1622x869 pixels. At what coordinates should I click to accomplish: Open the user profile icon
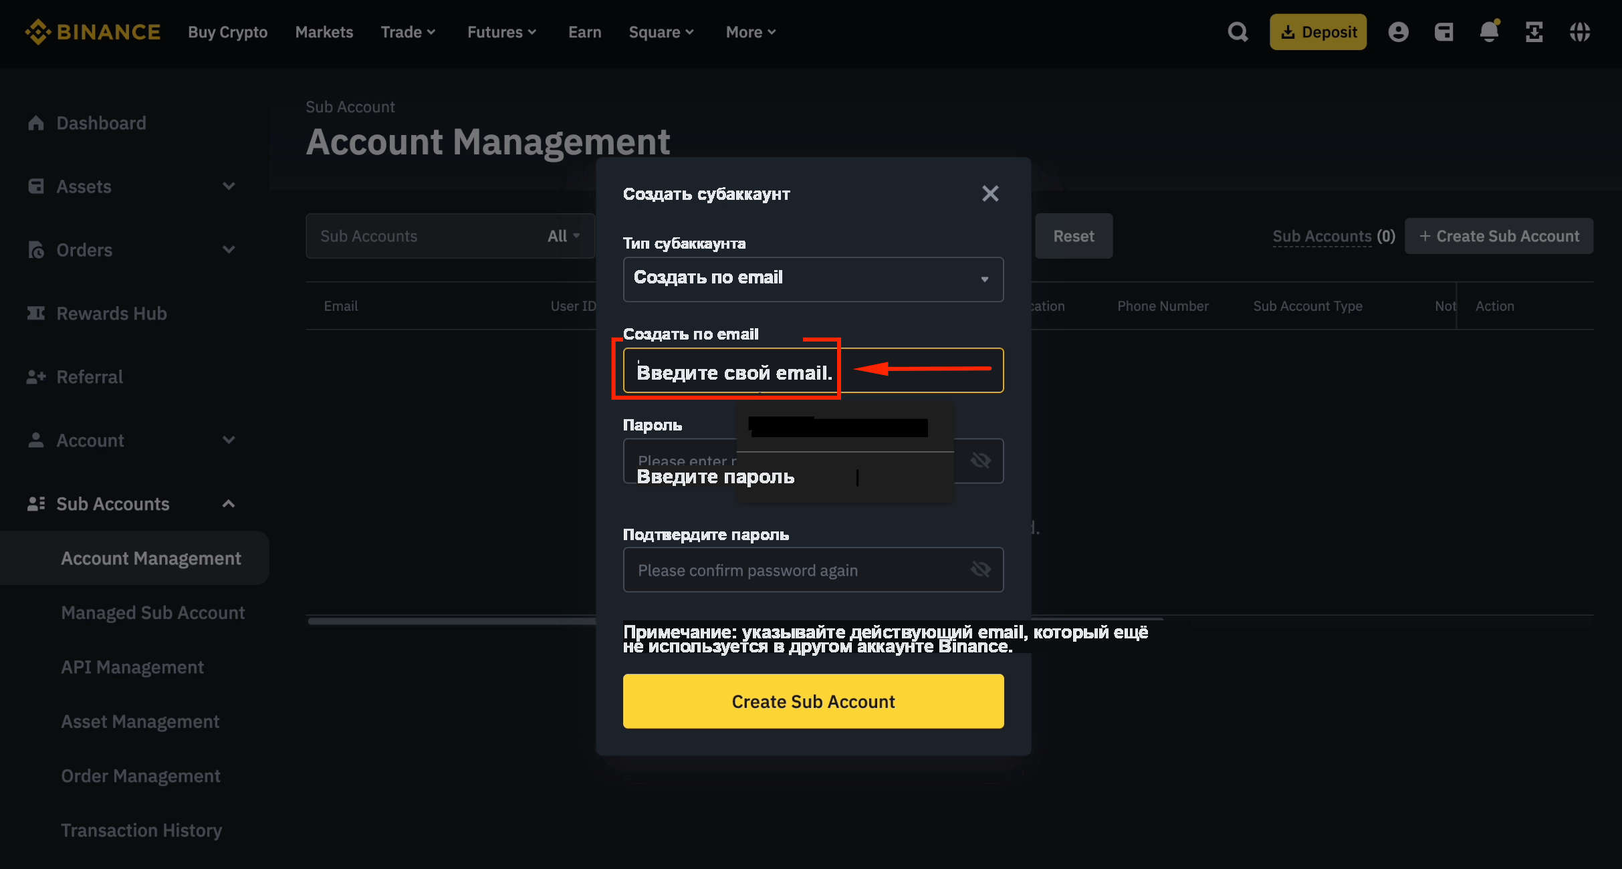click(1398, 32)
